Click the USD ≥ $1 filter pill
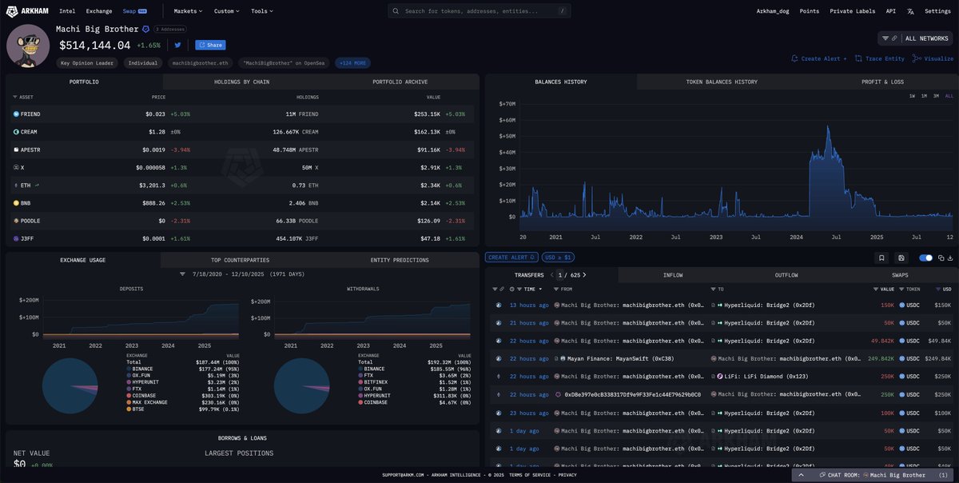Viewport: 959px width, 483px height. pos(557,257)
